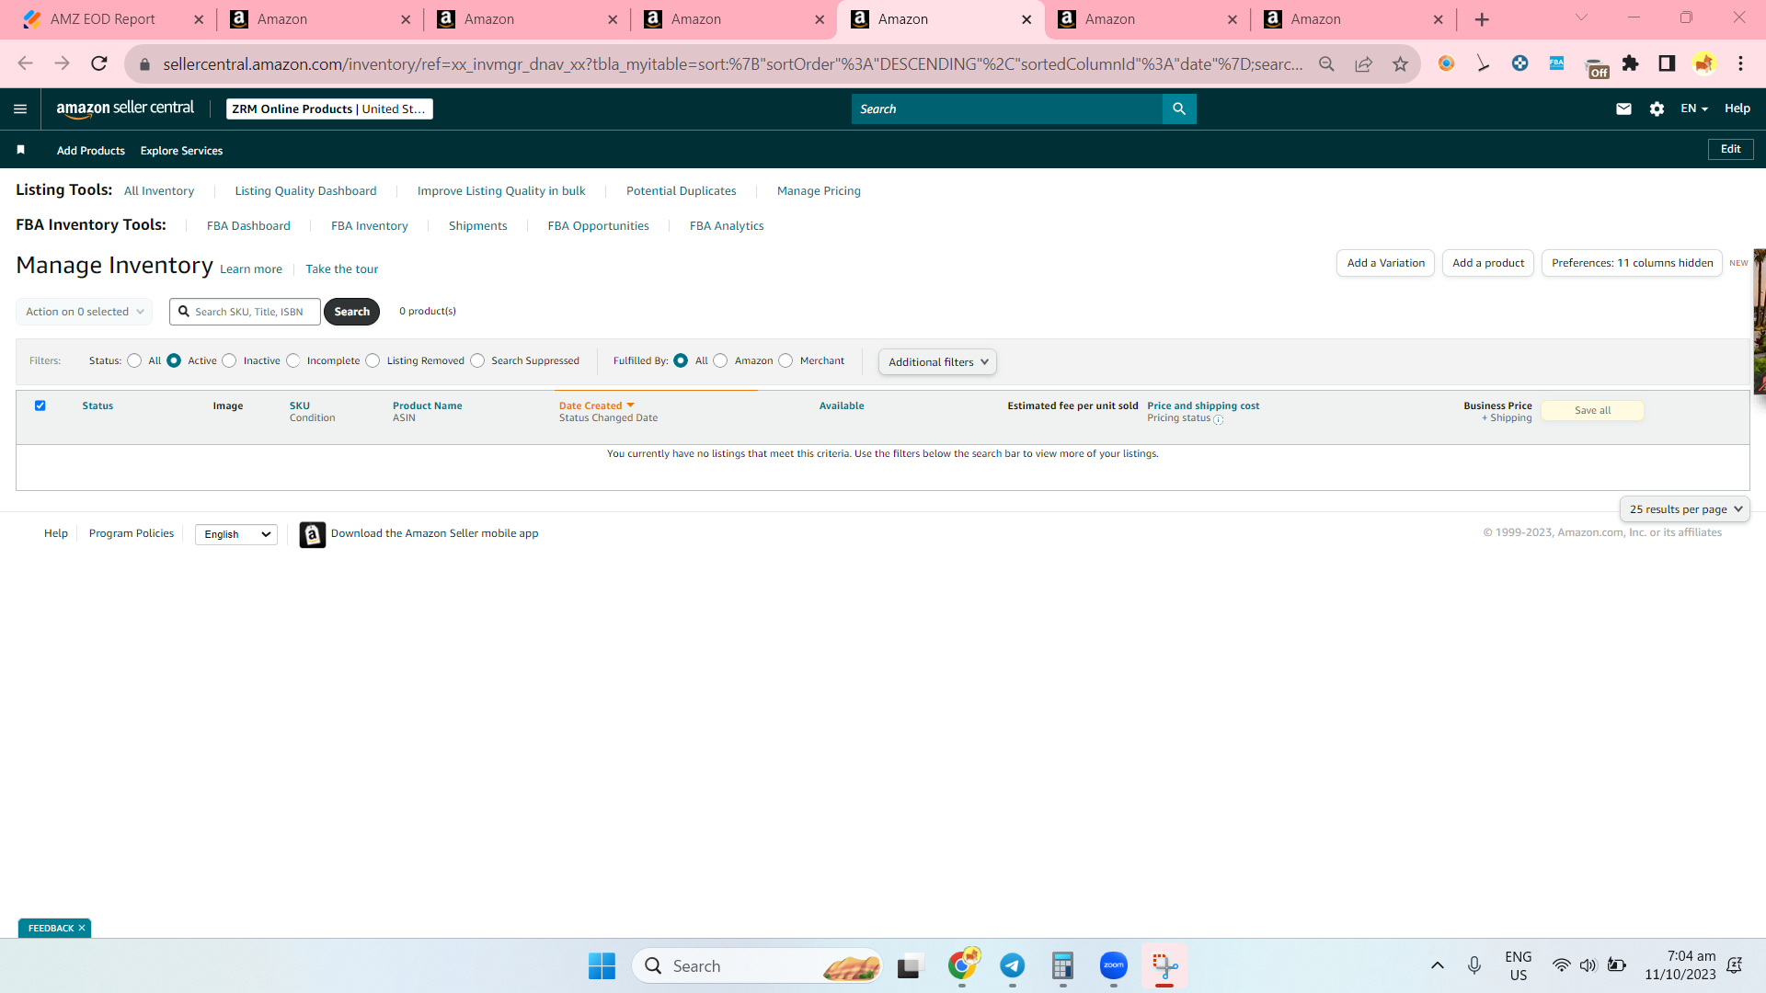Open the Action on 0 selected dropdown
The height and width of the screenshot is (993, 1766).
click(85, 312)
